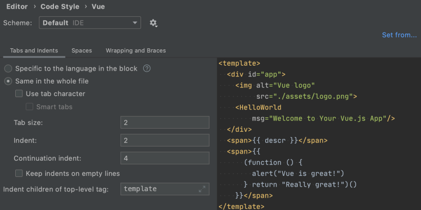The height and width of the screenshot is (210, 421).
Task: Open the Wrapping and Braces tab
Action: coord(136,50)
